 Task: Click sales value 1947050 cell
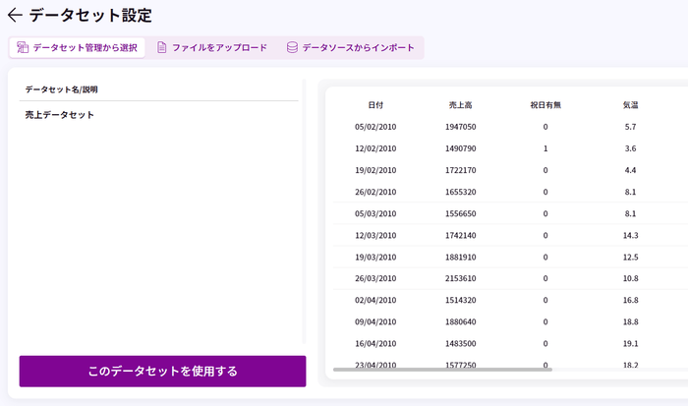[x=460, y=127]
